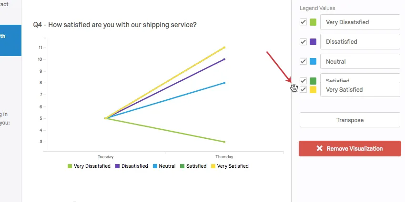The image size is (405, 202).
Task: Click the yellow Very Satisfied color swatch
Action: [313, 89]
